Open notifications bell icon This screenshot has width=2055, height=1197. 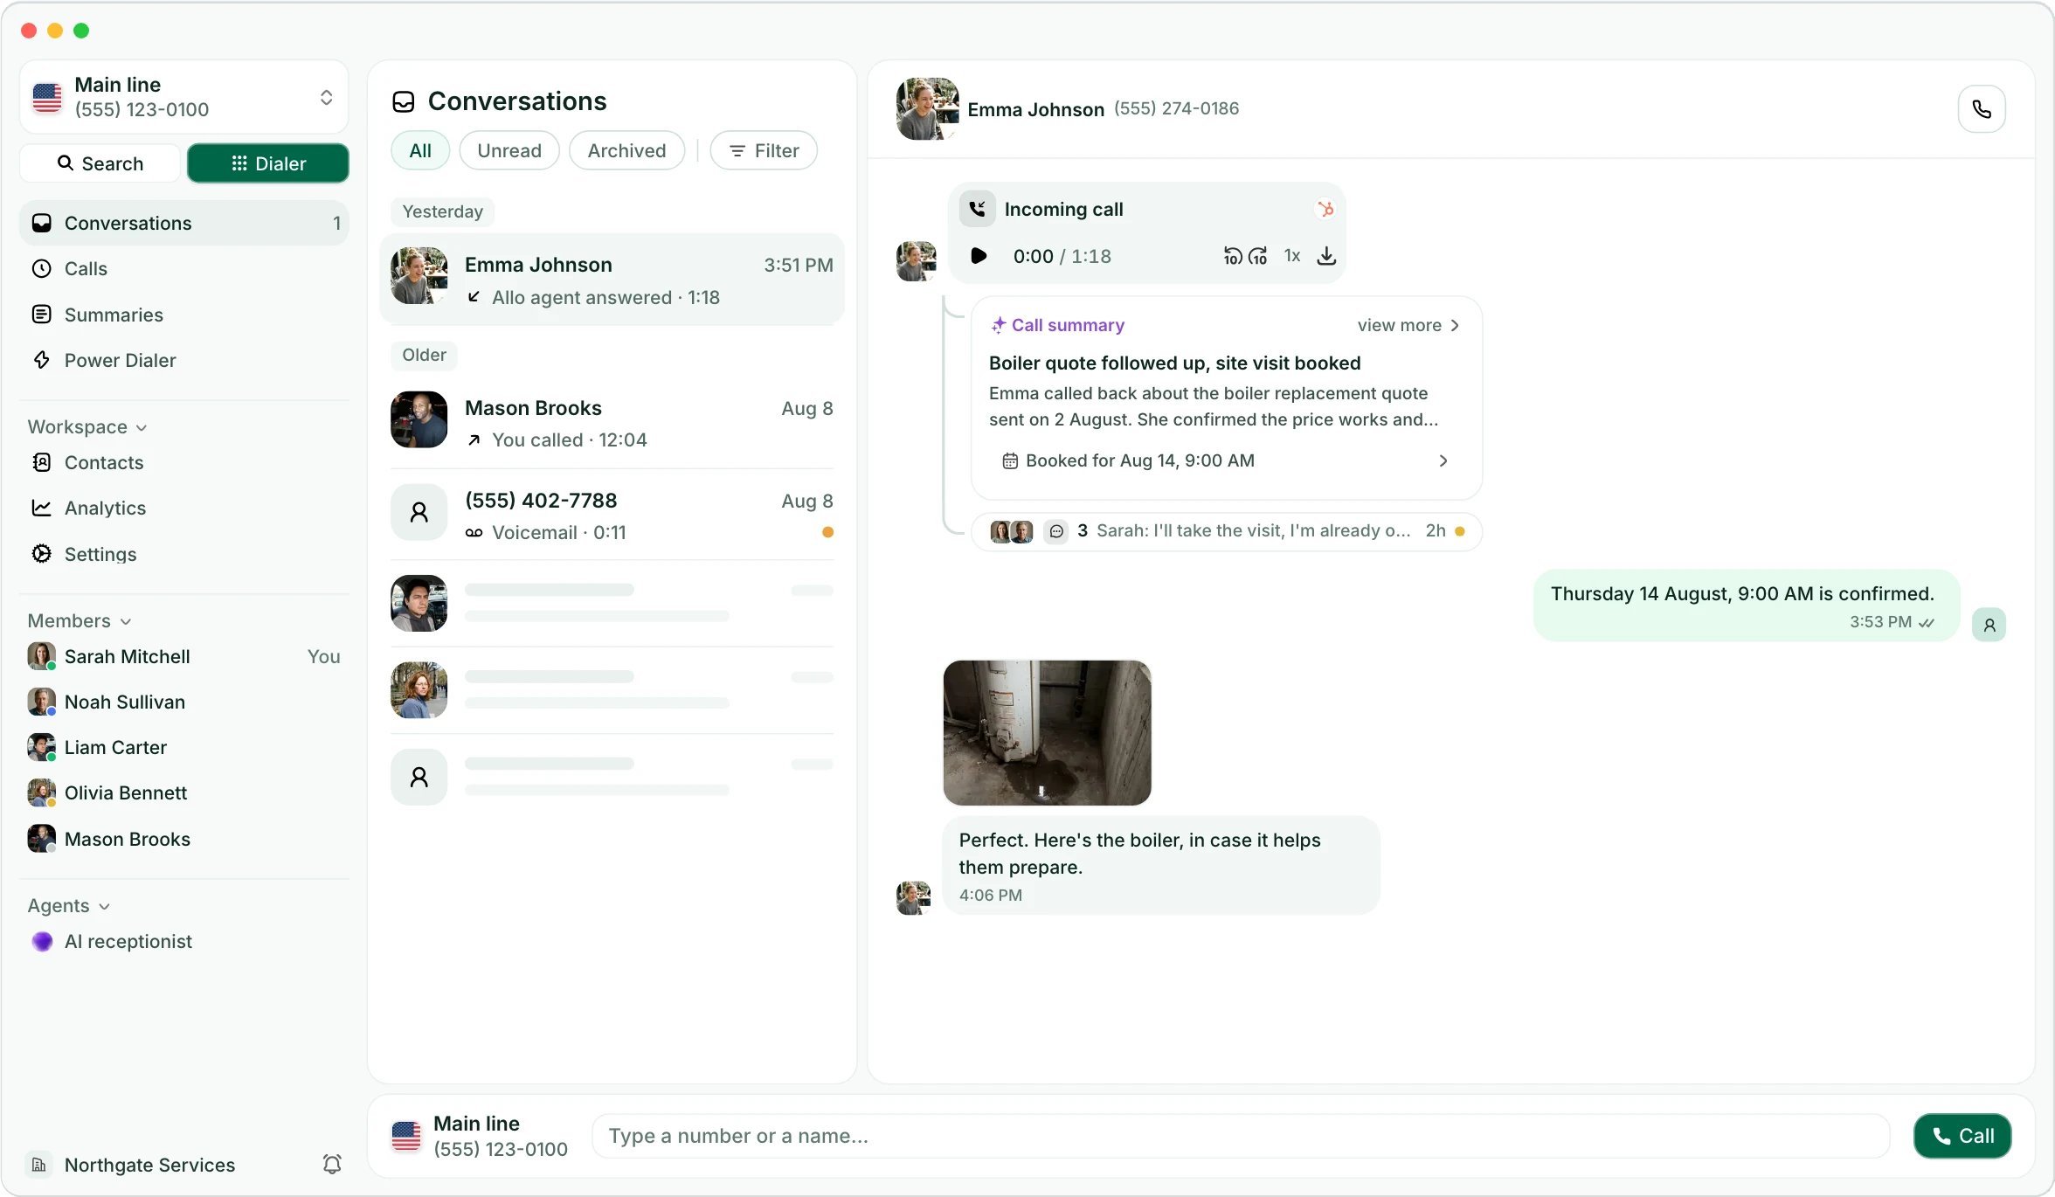(332, 1164)
